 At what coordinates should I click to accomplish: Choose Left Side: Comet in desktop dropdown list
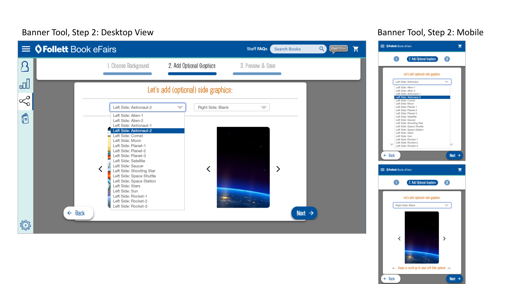[148, 136]
